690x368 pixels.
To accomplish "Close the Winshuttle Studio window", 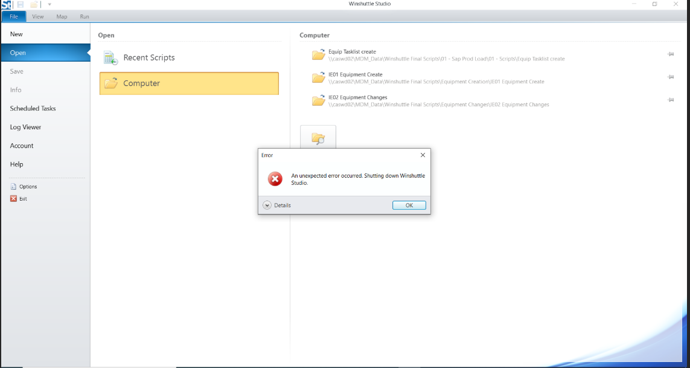I will click(x=676, y=4).
